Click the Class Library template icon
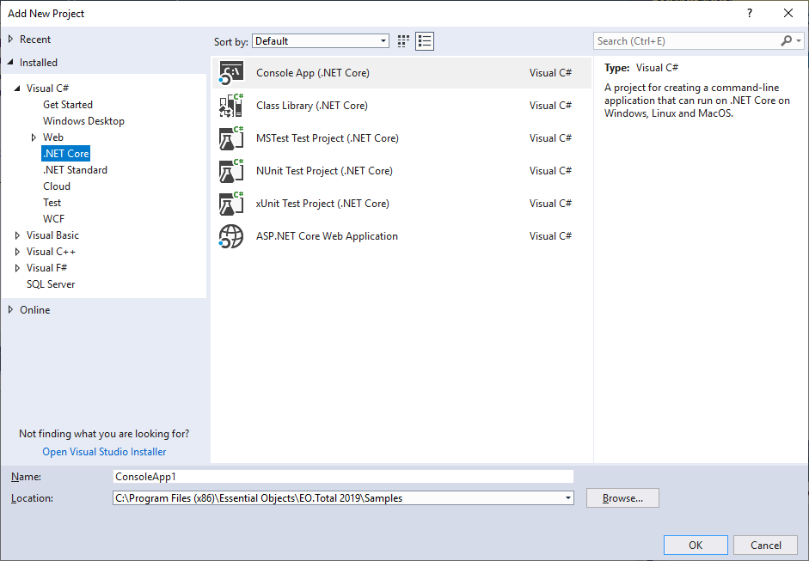This screenshot has height=561, width=809. (x=230, y=105)
